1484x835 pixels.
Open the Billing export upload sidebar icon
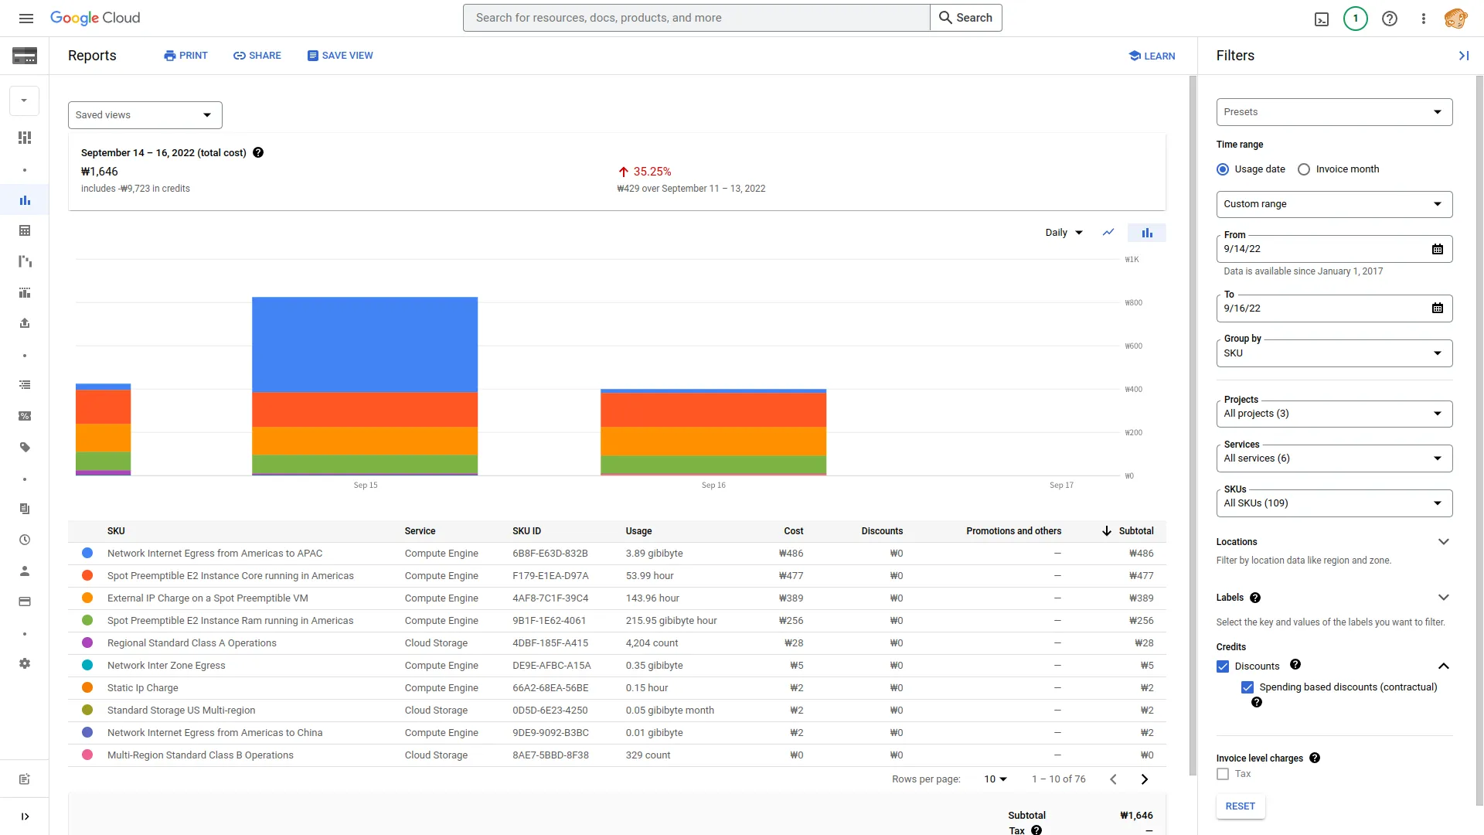tap(25, 323)
